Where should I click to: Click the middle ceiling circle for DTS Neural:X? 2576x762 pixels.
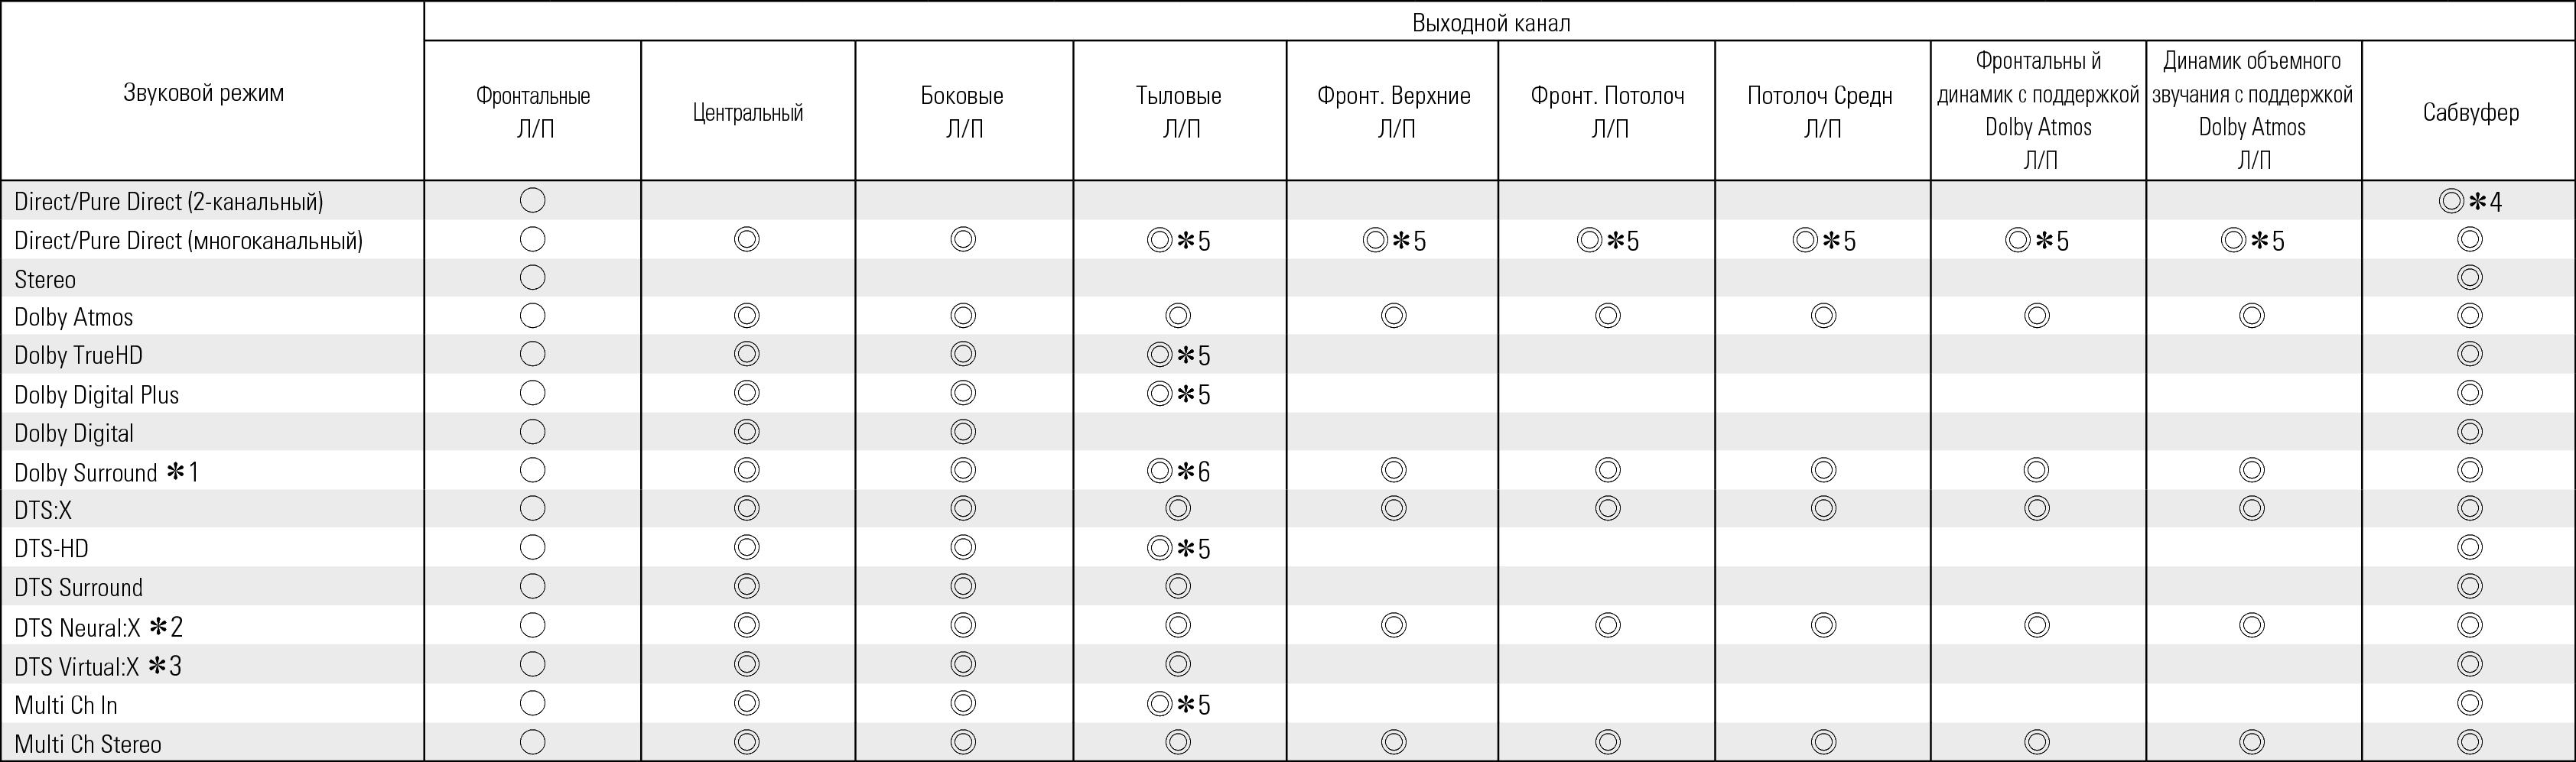1823,626
